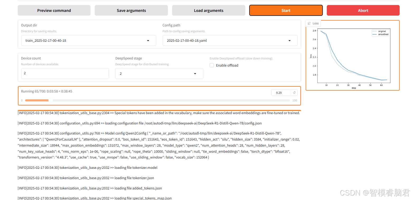
Task: Open the Config path dropdown
Action: click(x=230, y=41)
